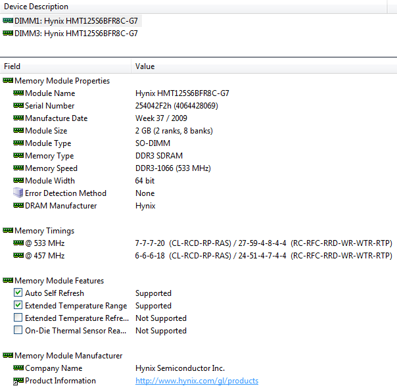Click the Memory Timings section icon
Image resolution: width=397 pixels, height=388 pixels.
(x=8, y=231)
